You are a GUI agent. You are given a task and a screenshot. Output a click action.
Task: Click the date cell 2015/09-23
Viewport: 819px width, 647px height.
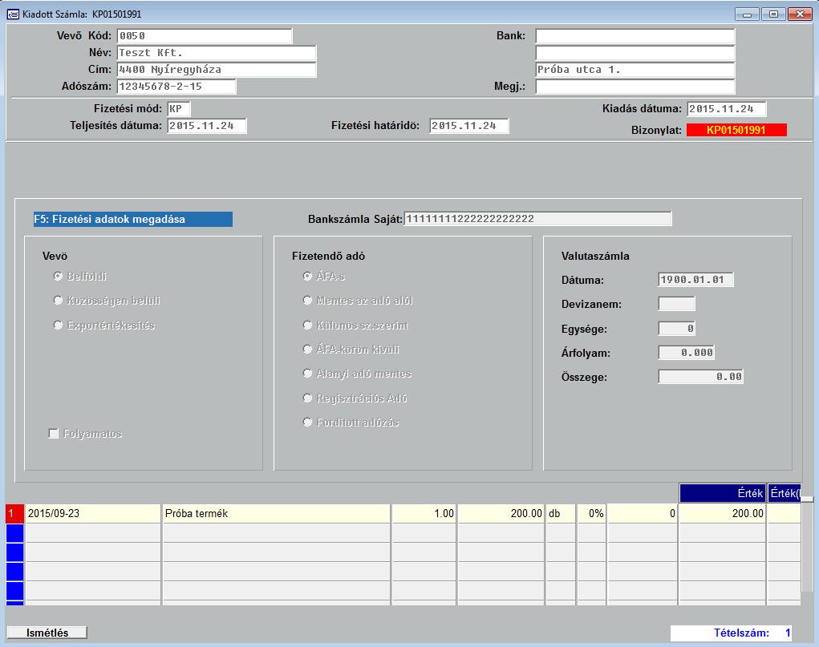(93, 513)
